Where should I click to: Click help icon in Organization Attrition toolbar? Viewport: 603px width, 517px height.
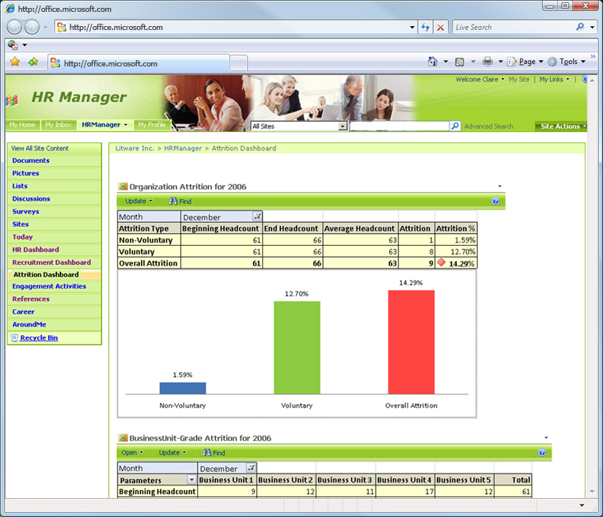tap(495, 201)
